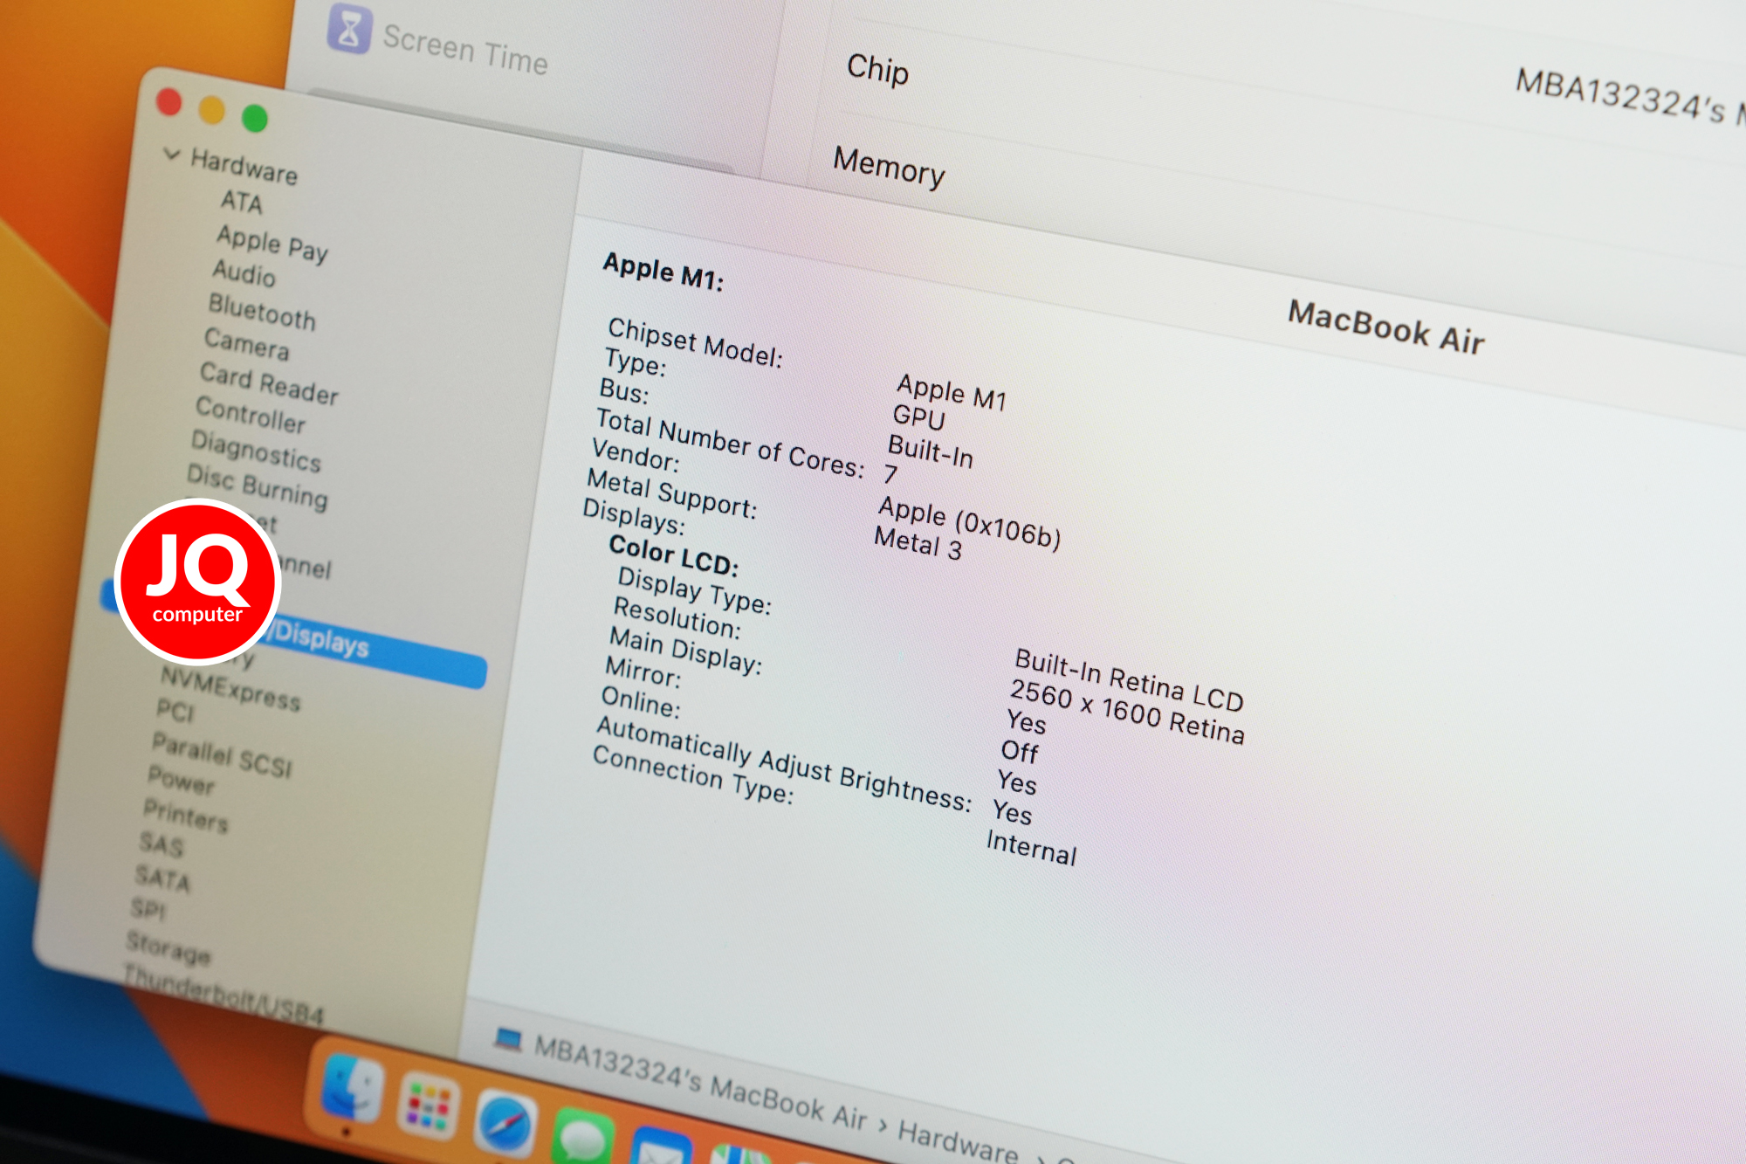Image resolution: width=1746 pixels, height=1164 pixels.
Task: Click the Main Display: label
Action: coord(686,650)
